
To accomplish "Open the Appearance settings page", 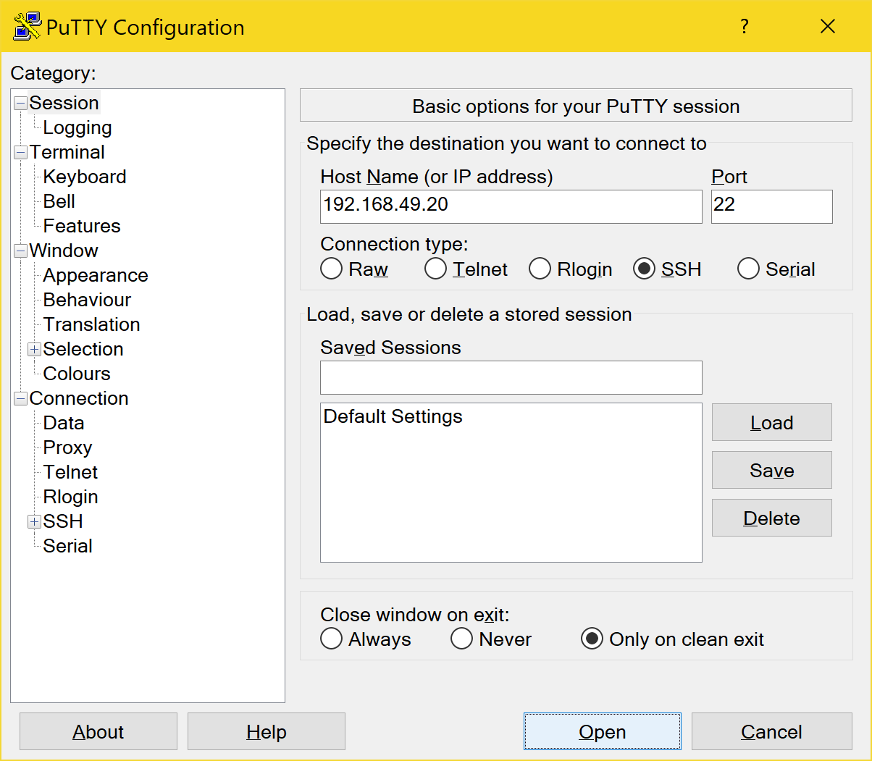I will (x=95, y=275).
